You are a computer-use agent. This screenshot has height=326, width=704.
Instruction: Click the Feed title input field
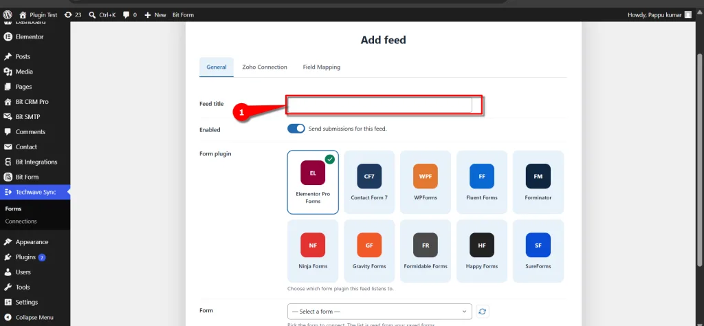point(379,105)
